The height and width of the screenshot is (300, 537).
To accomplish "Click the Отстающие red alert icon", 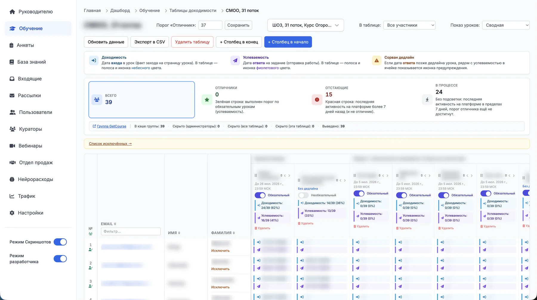I will 317,100.
